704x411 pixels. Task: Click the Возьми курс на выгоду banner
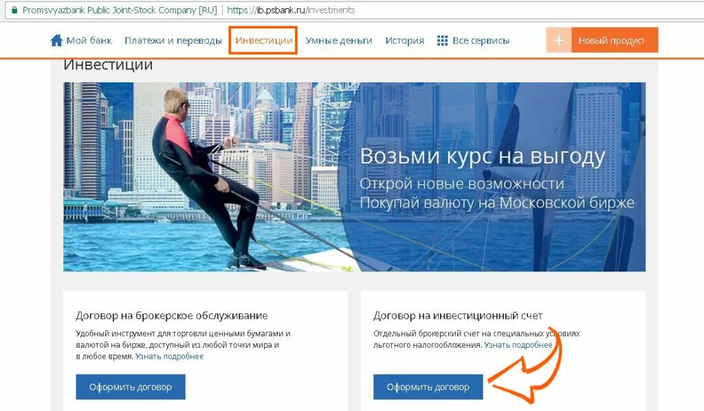[354, 177]
